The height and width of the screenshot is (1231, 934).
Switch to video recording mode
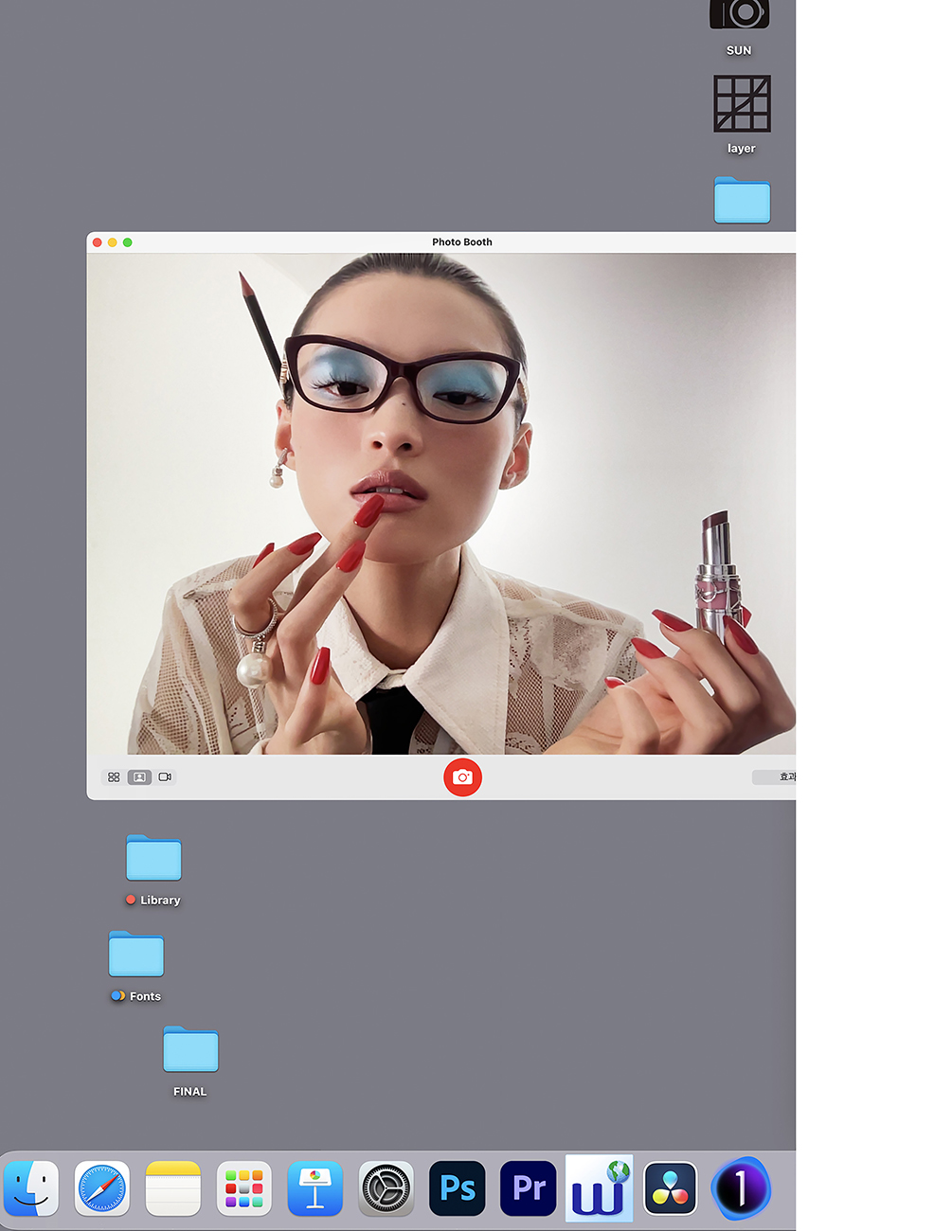tap(165, 777)
